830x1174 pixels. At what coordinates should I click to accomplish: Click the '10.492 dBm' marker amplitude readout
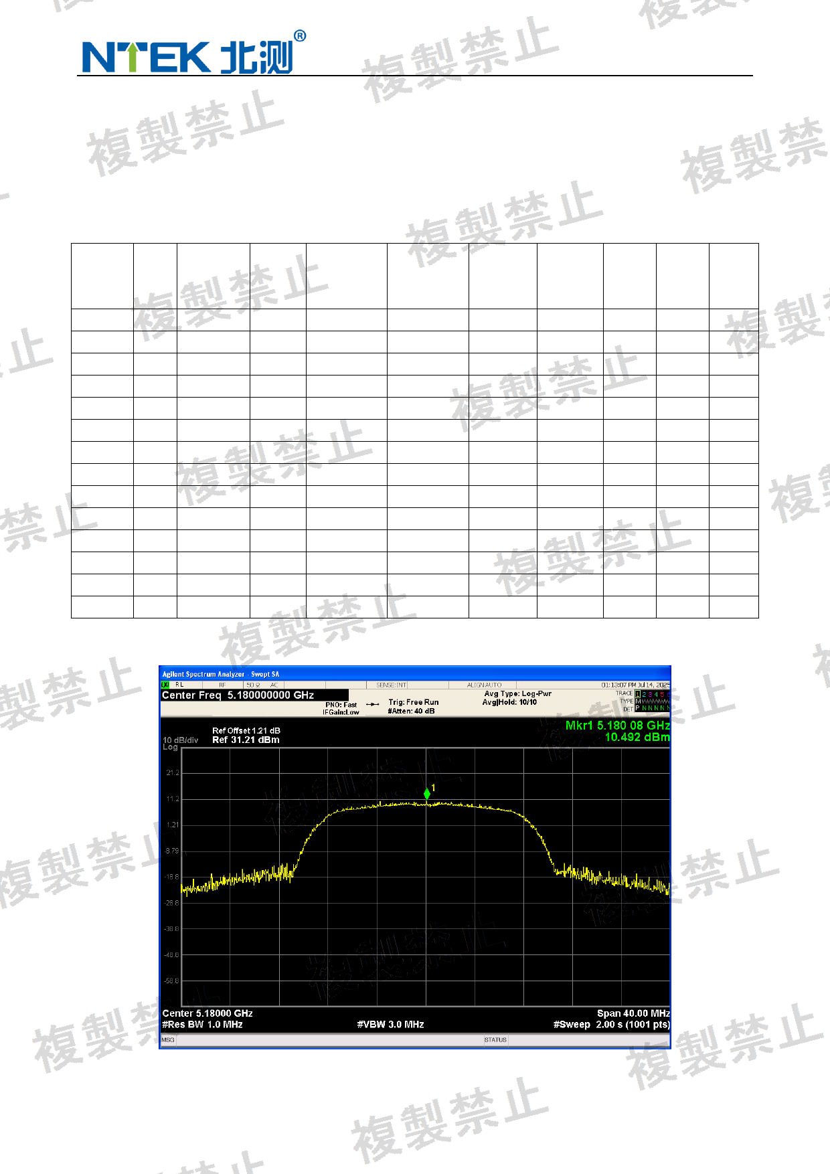click(637, 737)
